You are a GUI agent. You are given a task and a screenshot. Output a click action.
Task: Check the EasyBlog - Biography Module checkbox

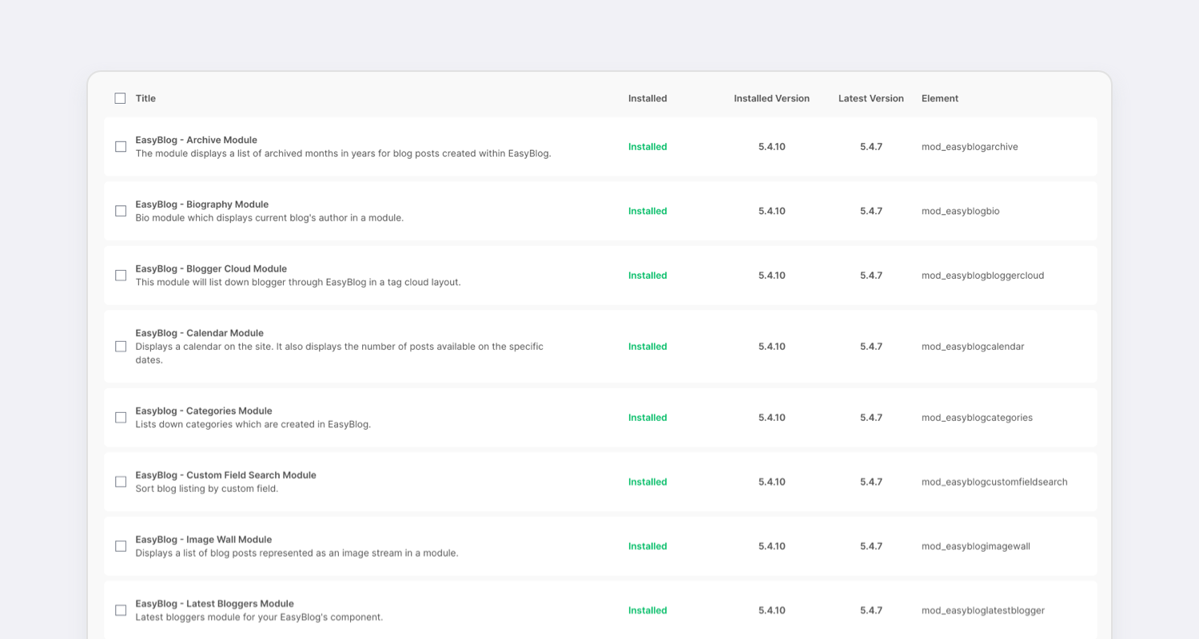point(121,211)
